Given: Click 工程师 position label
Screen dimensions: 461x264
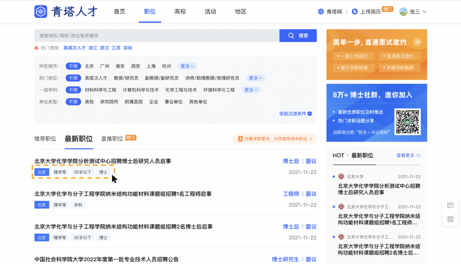Looking at the screenshot, I should pyautogui.click(x=291, y=194).
